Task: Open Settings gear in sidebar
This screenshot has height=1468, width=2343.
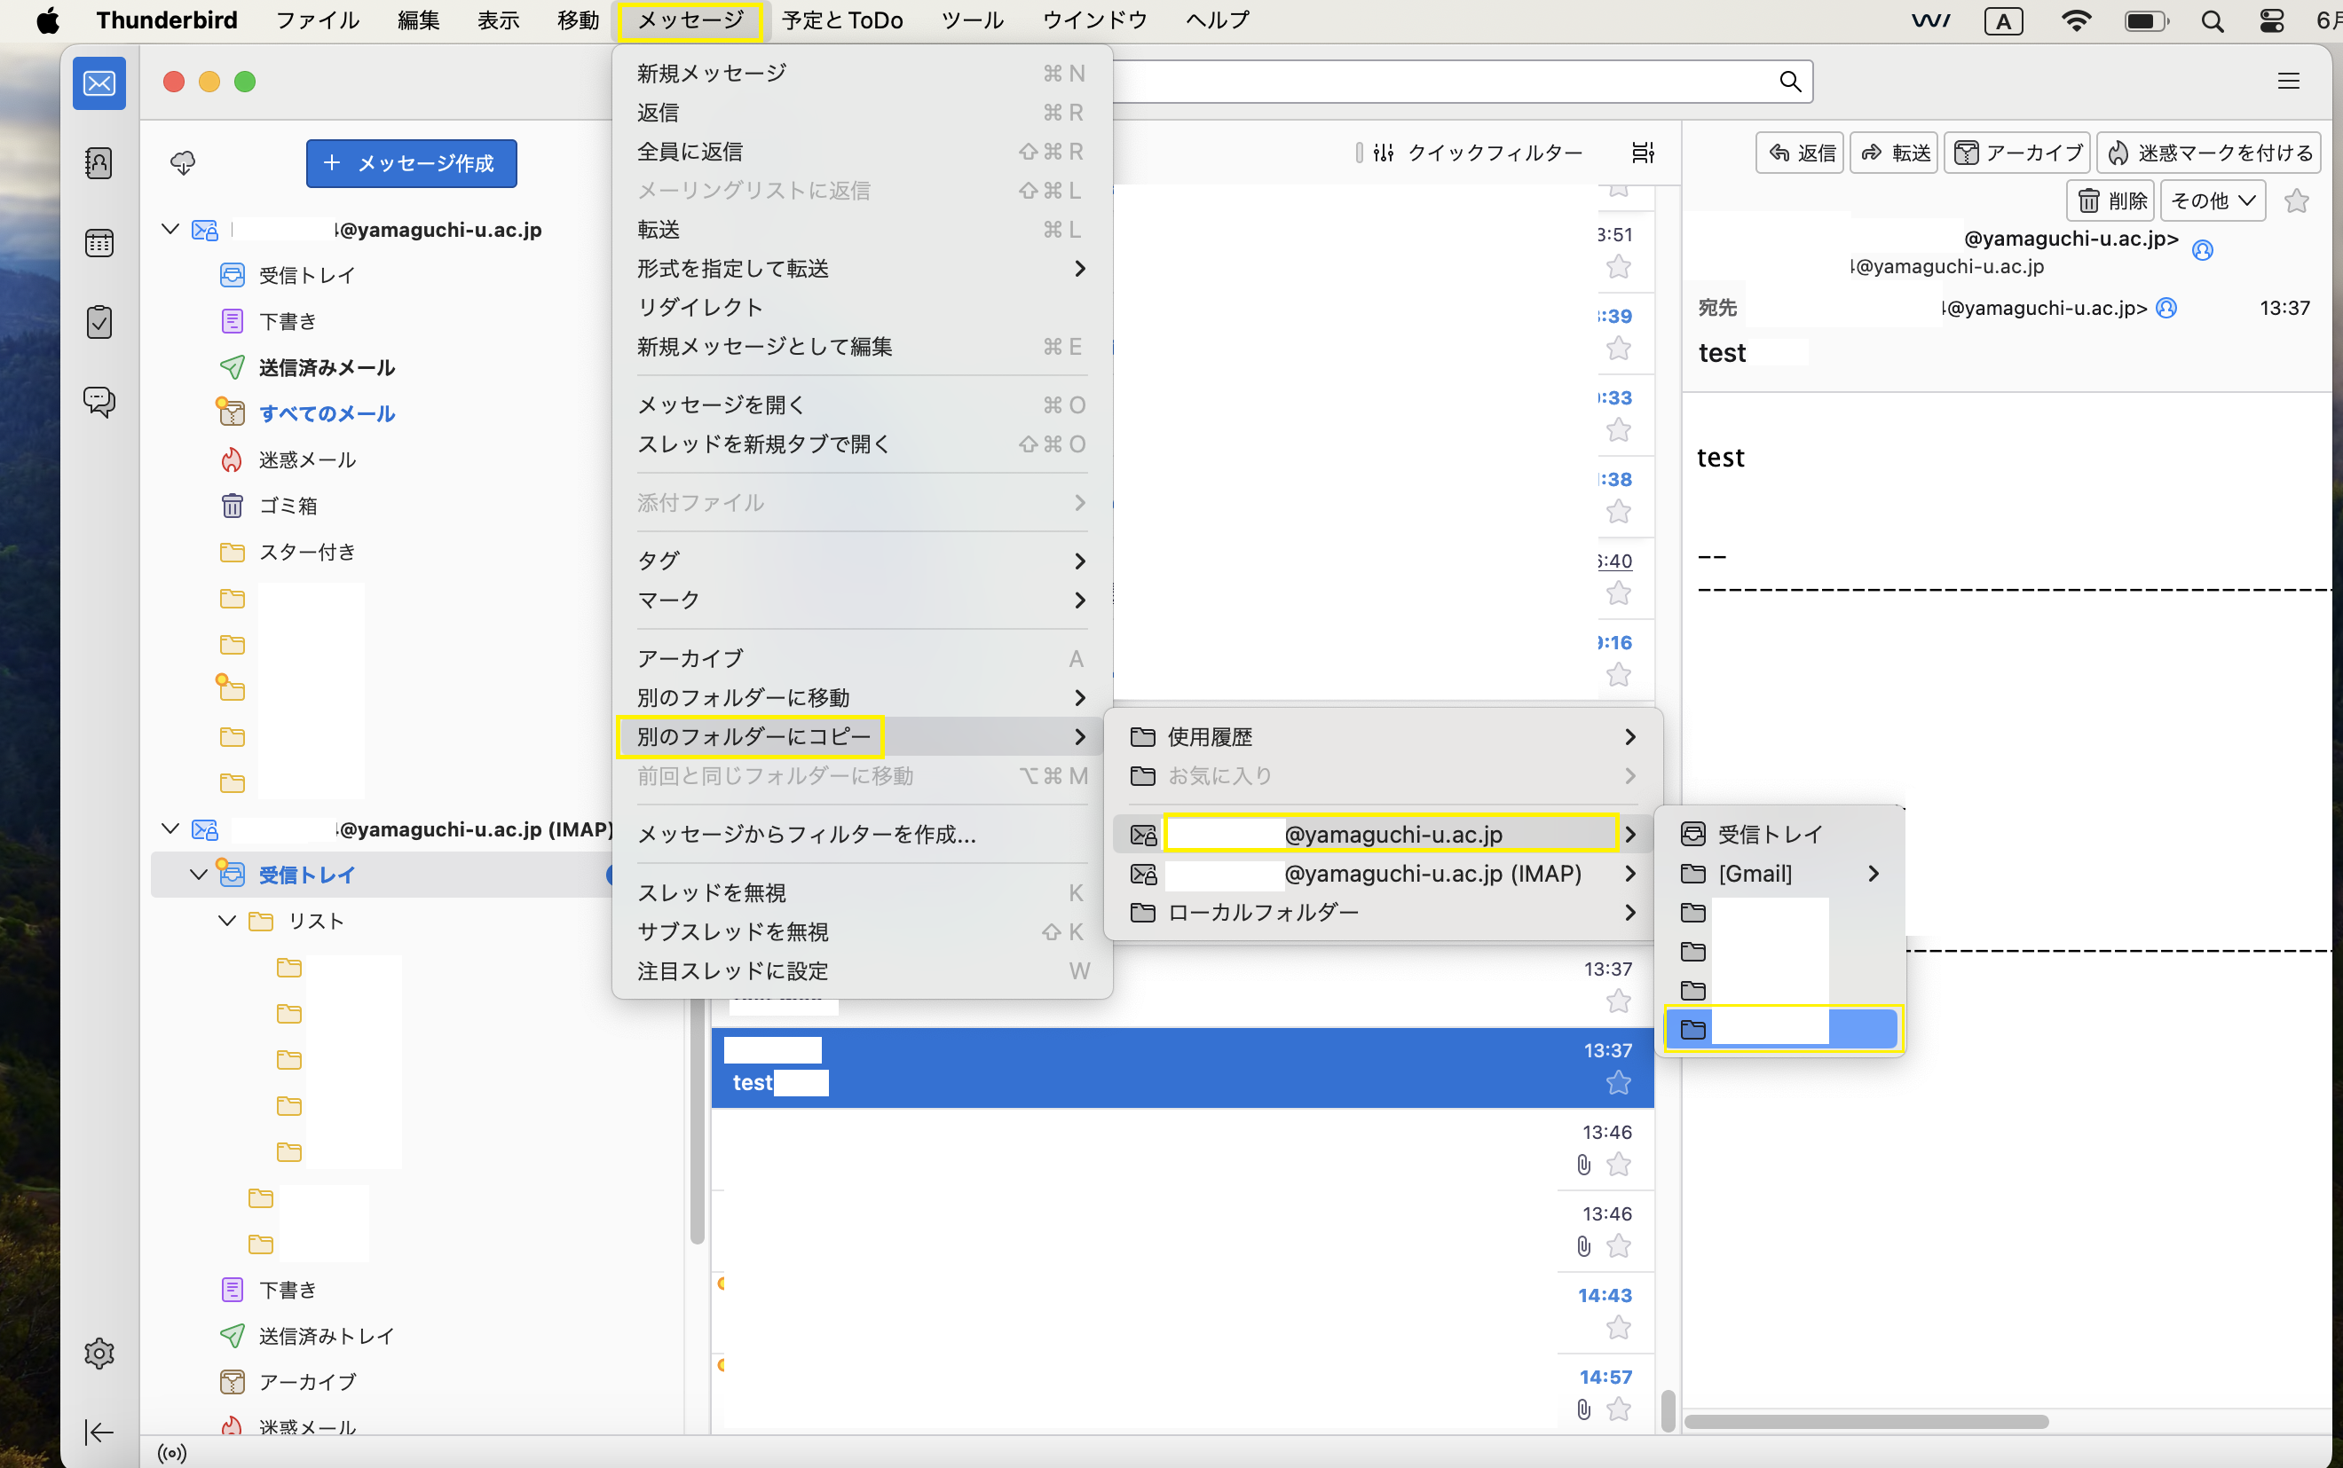Action: tap(99, 1353)
